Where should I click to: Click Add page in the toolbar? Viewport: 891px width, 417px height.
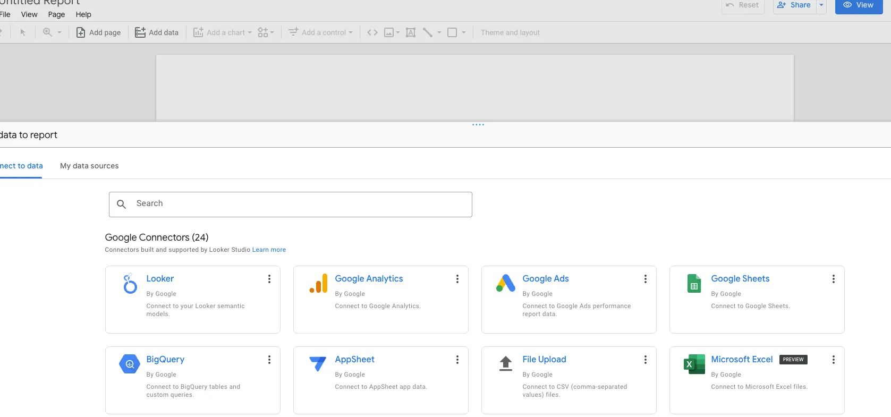pos(99,32)
